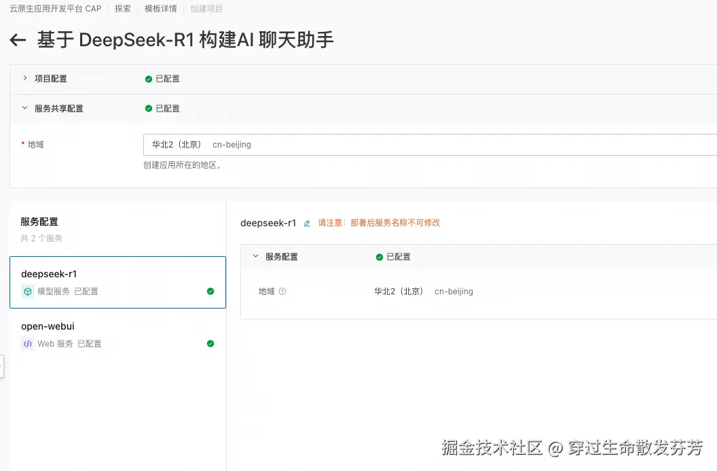Click green configured check beside 项目配置
This screenshot has height=471, width=717.
[149, 79]
